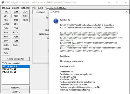Image resolution: width=130 pixels, height=94 pixels.
Task: Click the blue information icon in dialog
Action: 56,21
